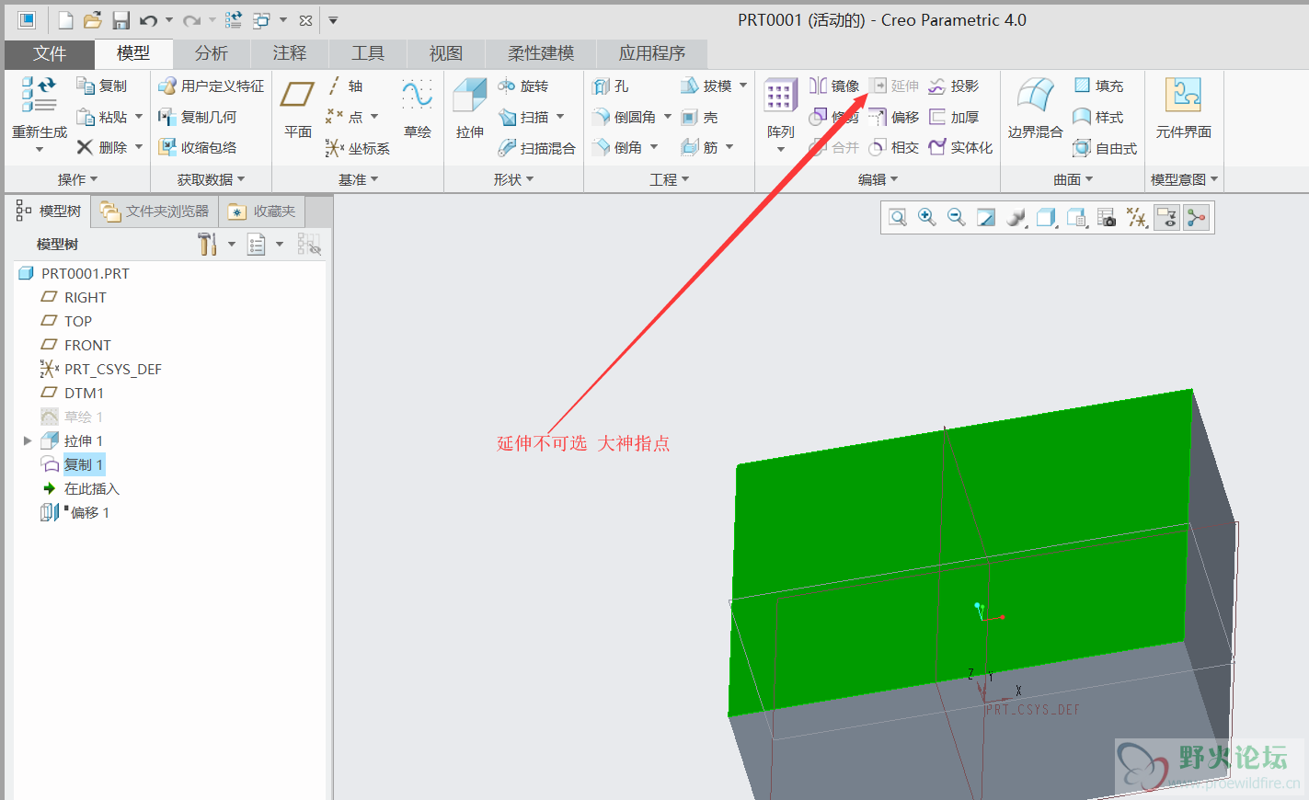Click the Repaint icon in graphics toolbar
This screenshot has width=1309, height=800.
(986, 217)
